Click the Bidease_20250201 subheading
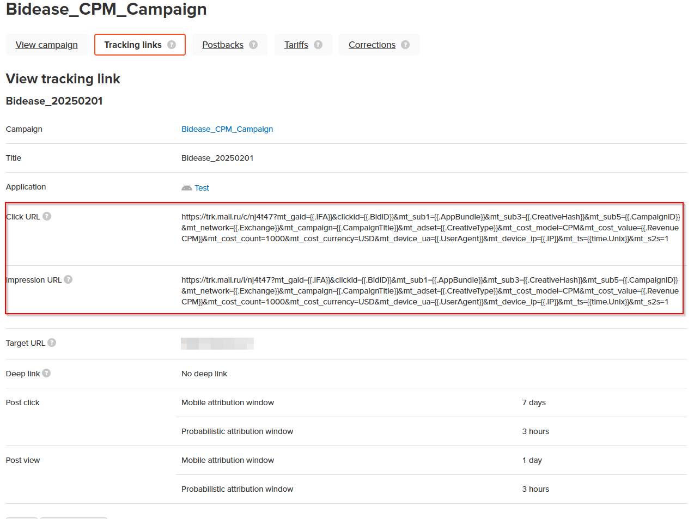This screenshot has width=694, height=519. [x=54, y=101]
